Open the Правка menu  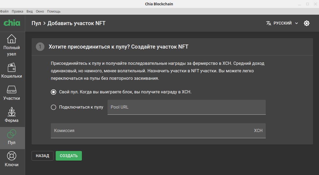click(17, 11)
